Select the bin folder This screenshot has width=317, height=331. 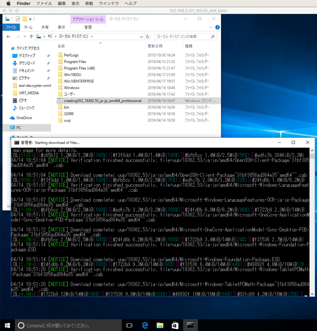point(67,107)
